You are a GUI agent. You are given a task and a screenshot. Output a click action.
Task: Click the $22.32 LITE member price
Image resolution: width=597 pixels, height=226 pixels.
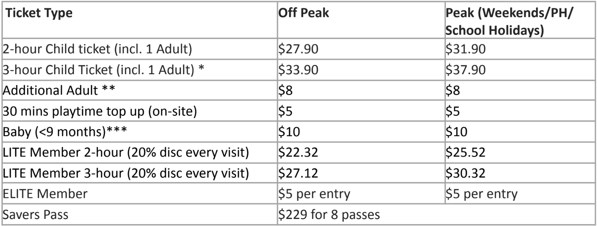tap(298, 153)
